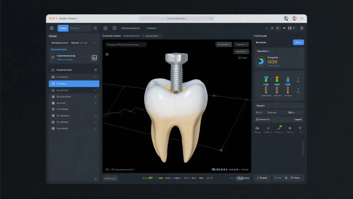Screen dimensions: 353x199
Task: Click the pie chart icon in right panel
Action: (261, 61)
